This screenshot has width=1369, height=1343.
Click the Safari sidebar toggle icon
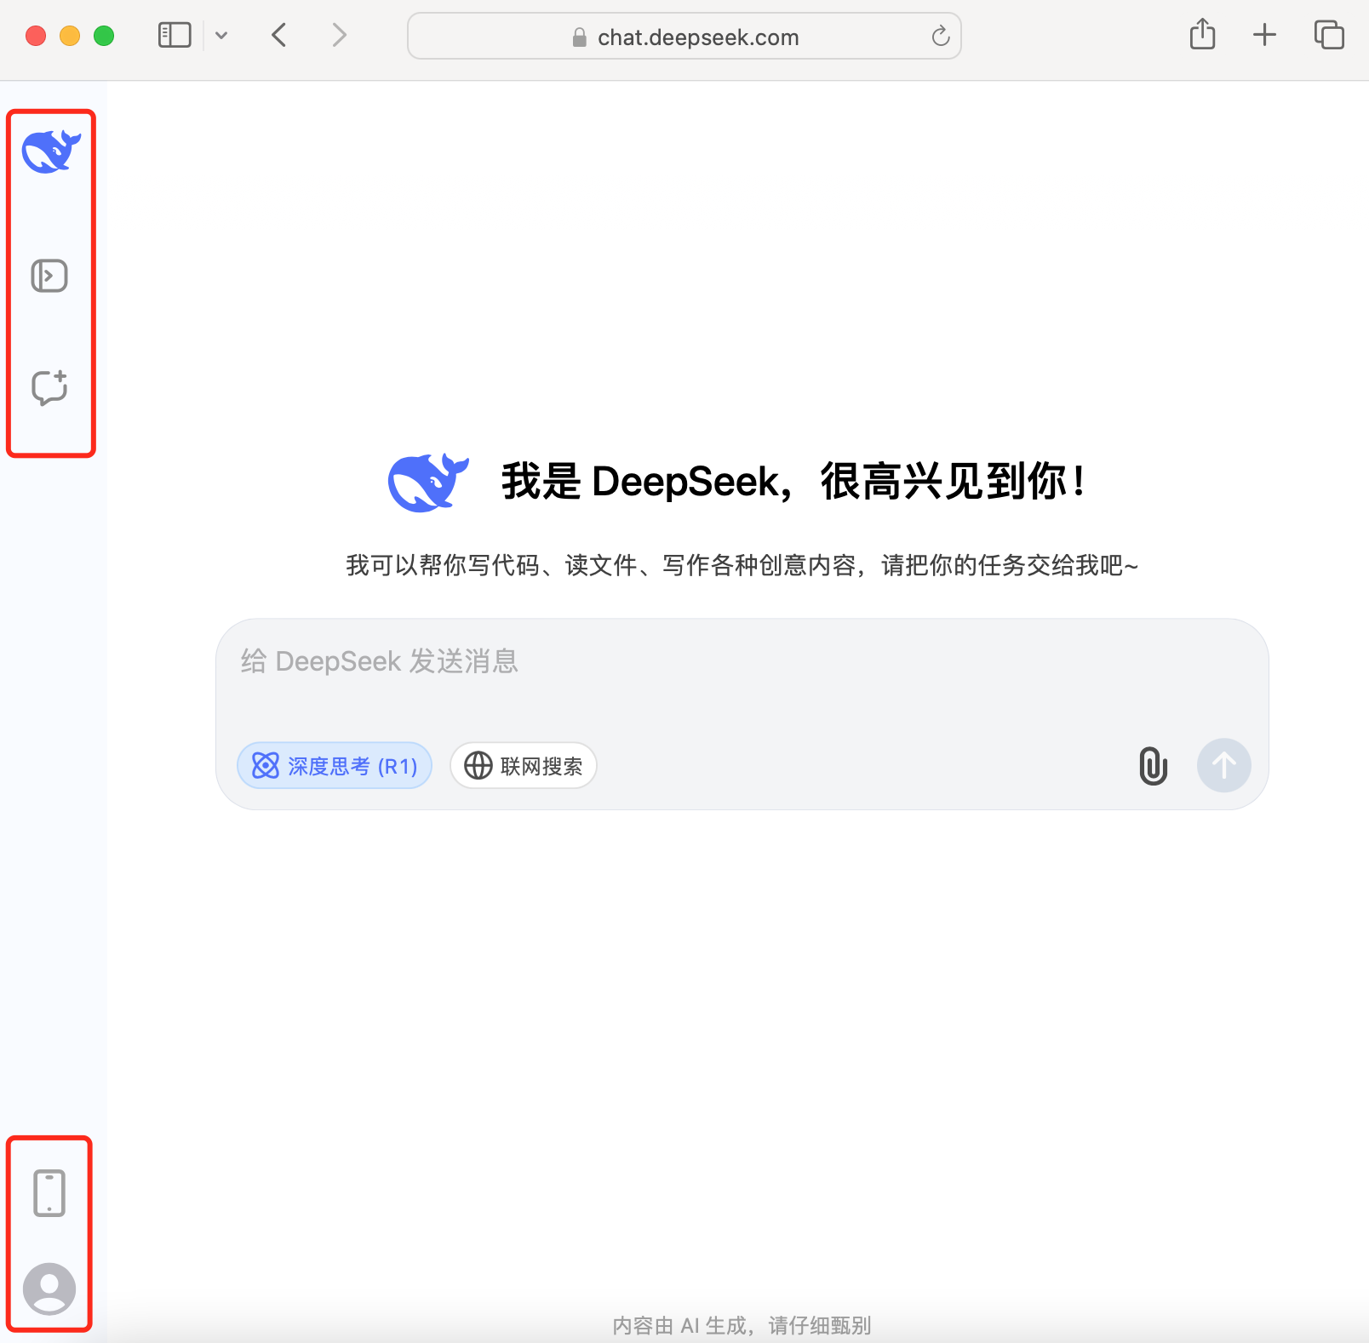[x=175, y=35]
